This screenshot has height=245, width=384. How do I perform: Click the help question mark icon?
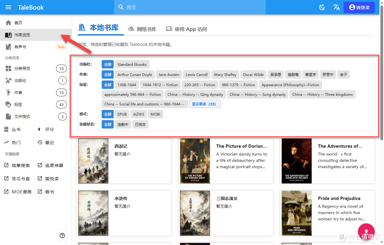(x=62, y=235)
